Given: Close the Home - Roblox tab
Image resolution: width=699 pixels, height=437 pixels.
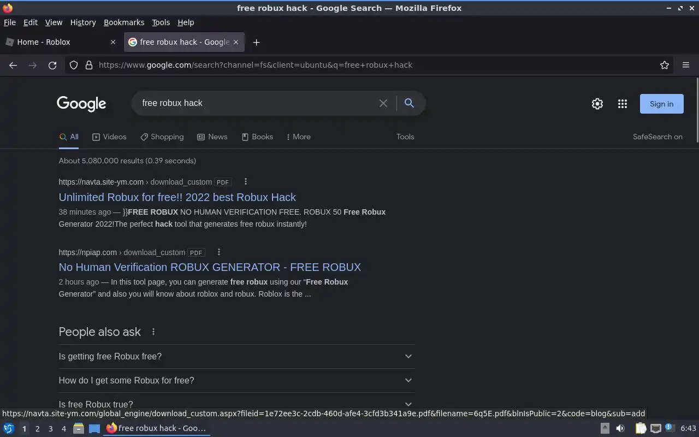Looking at the screenshot, I should (113, 42).
